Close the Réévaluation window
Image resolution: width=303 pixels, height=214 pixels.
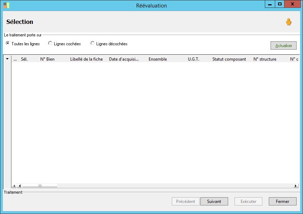coord(292,4)
